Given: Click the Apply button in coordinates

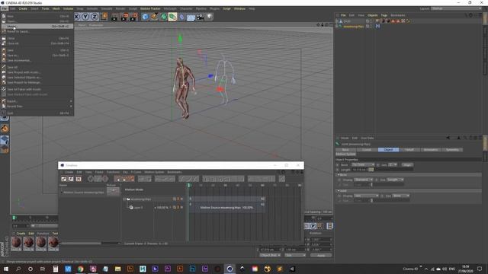Looking at the screenshot, I should pos(321,255).
